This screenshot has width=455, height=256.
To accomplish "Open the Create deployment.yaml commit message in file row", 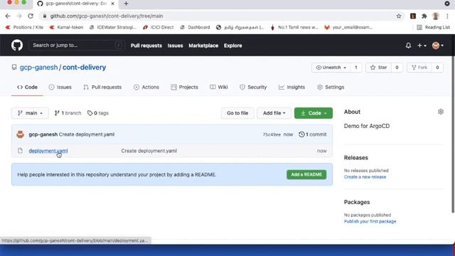I will [x=149, y=151].
